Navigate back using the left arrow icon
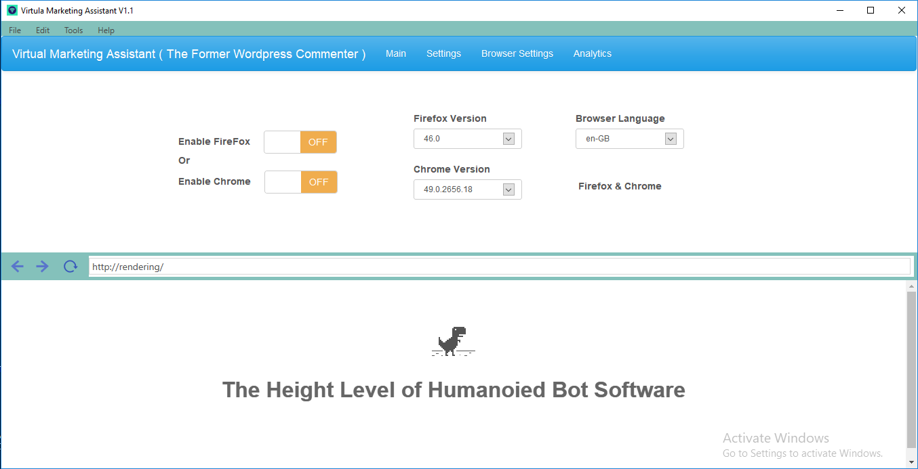Screen dimensions: 918x469 pos(17,266)
